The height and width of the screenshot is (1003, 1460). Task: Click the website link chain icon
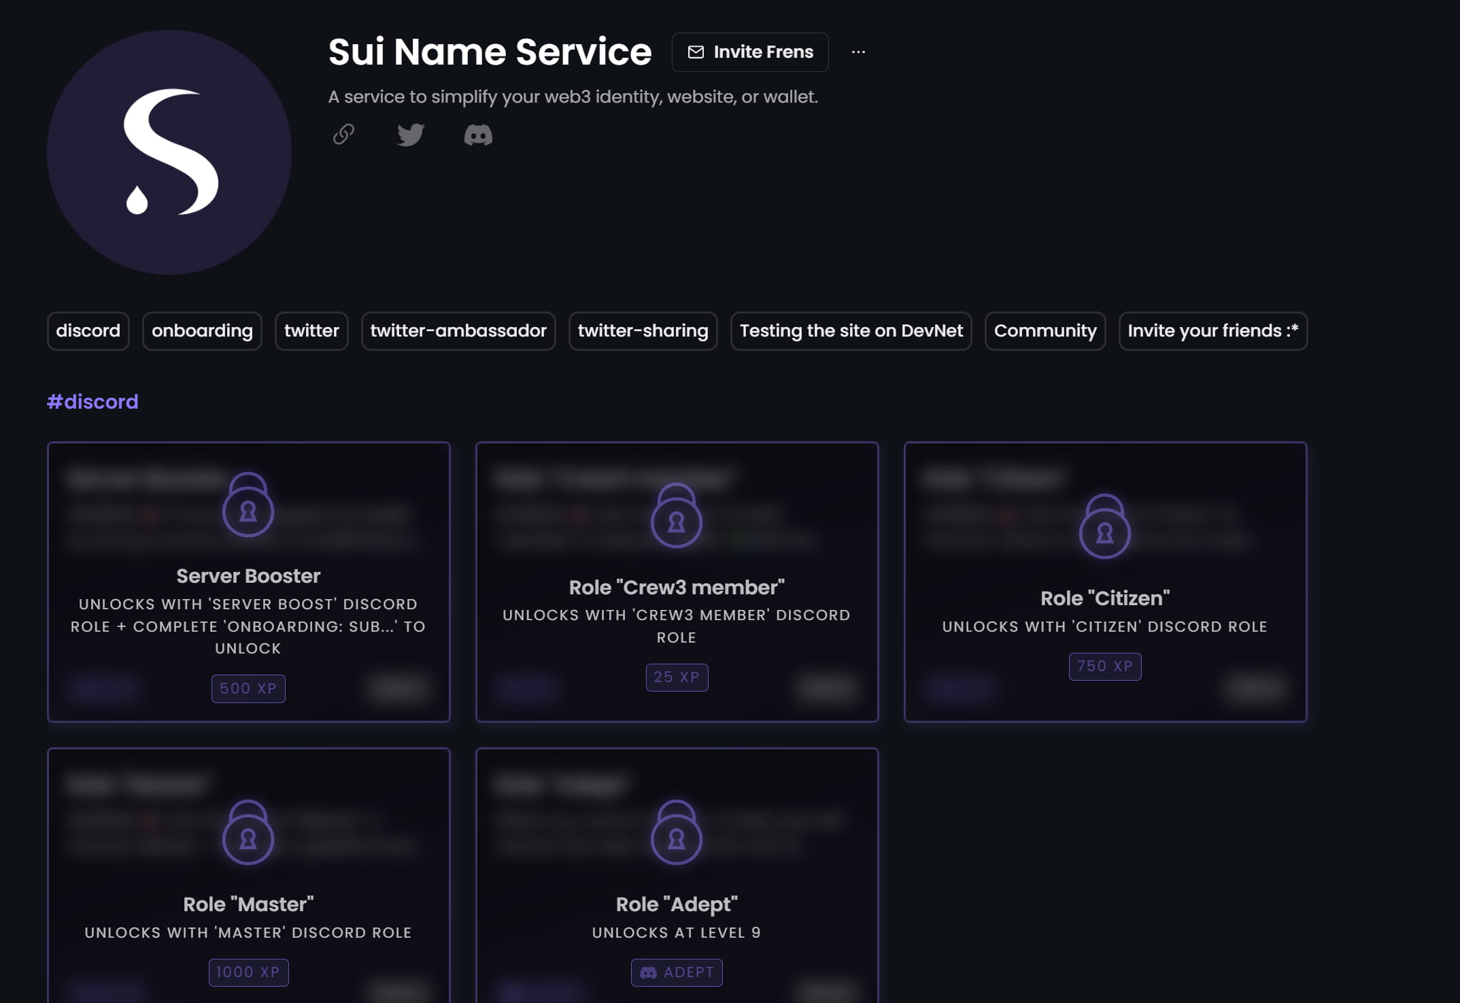[343, 134]
